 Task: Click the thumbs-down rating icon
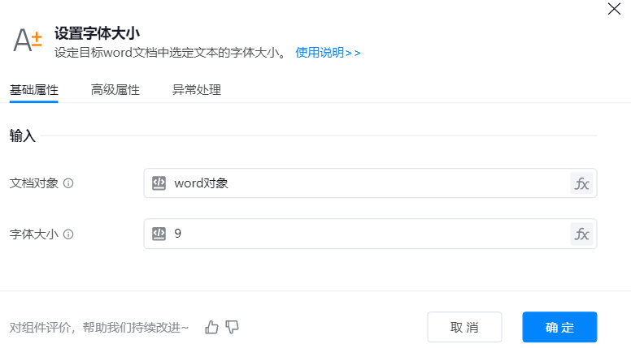tap(233, 327)
